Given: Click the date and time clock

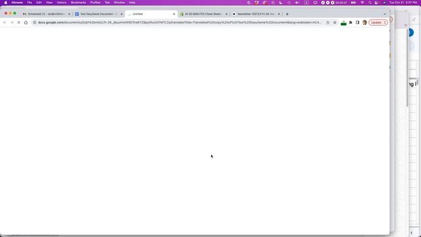Looking at the screenshot, I should [x=403, y=3].
